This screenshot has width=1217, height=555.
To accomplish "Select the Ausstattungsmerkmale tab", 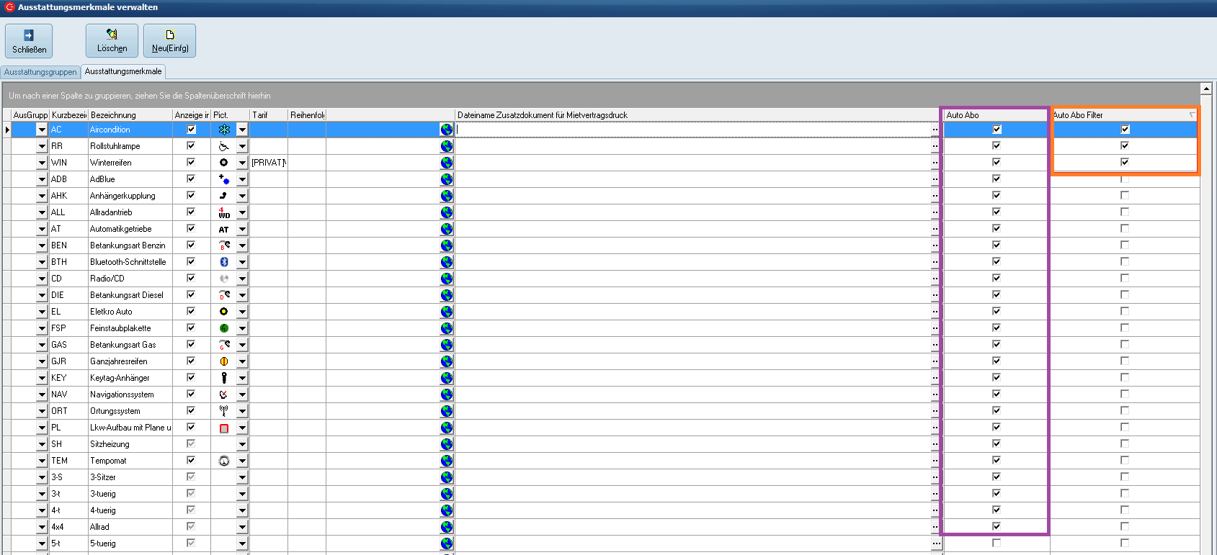I will pyautogui.click(x=123, y=71).
